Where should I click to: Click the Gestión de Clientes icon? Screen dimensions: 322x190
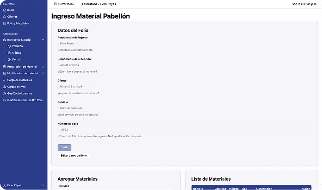[5, 100]
